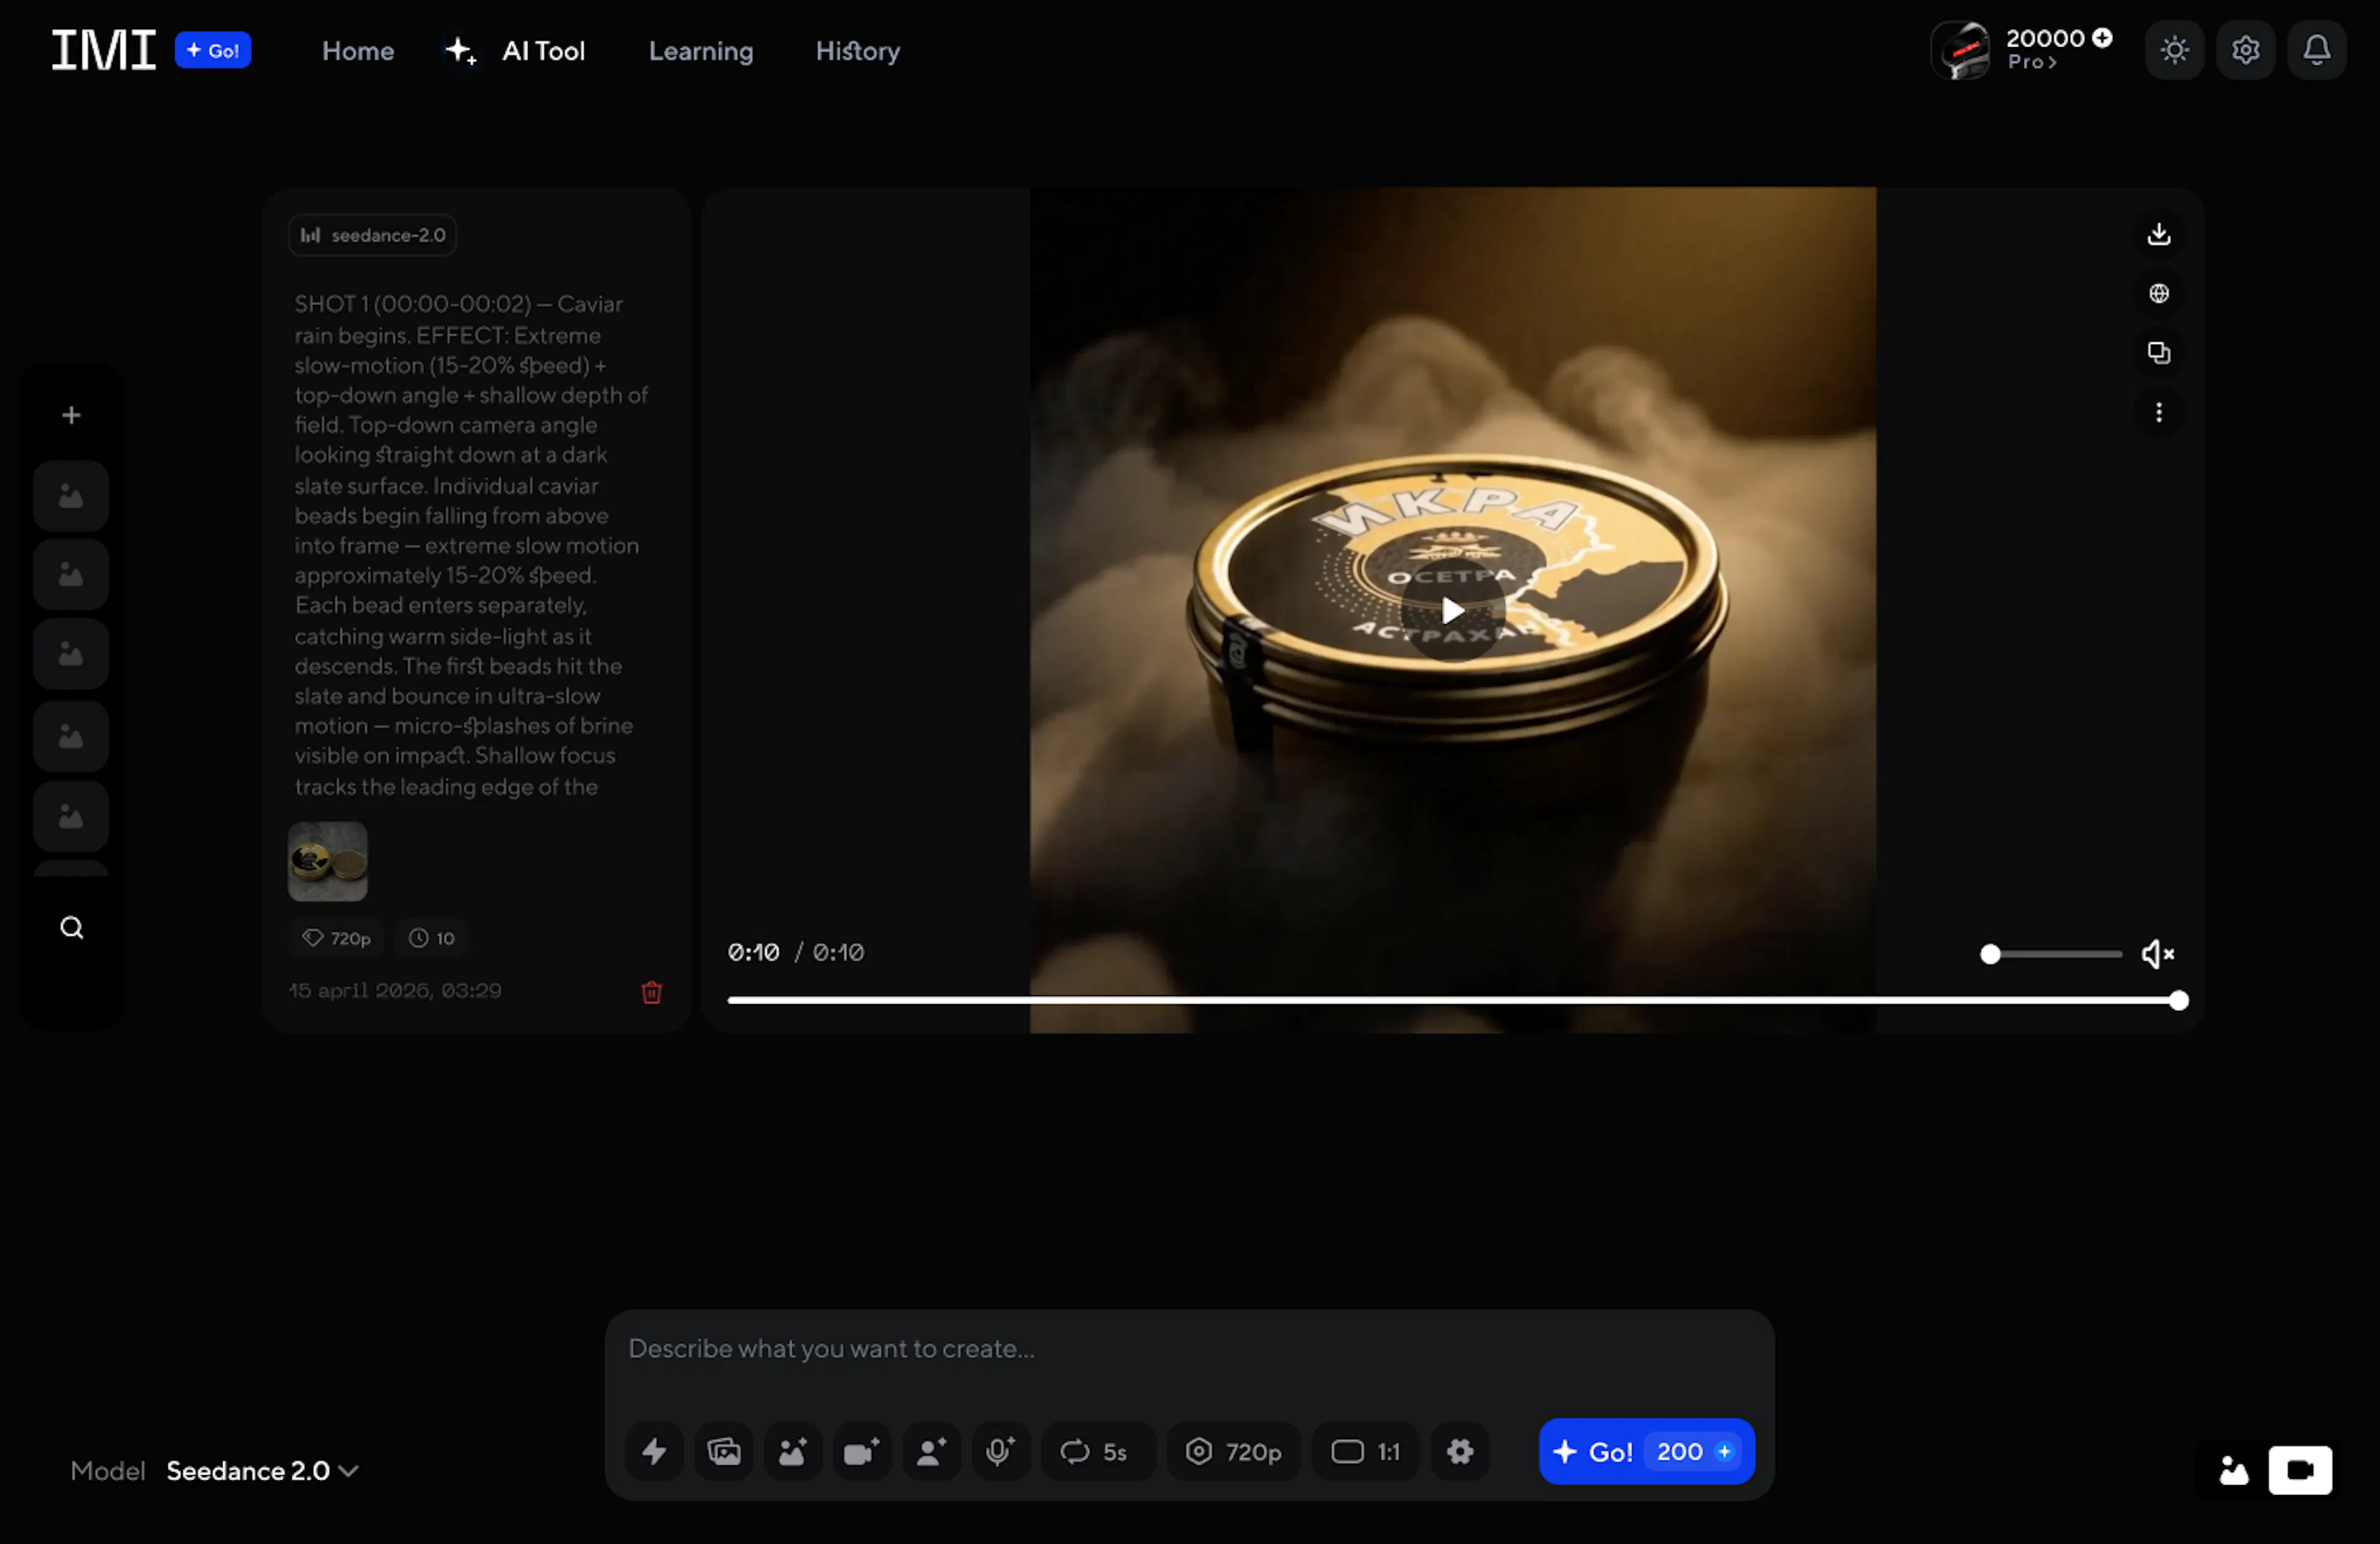
Task: Switch to image mode icon bottom right
Action: point(2233,1470)
